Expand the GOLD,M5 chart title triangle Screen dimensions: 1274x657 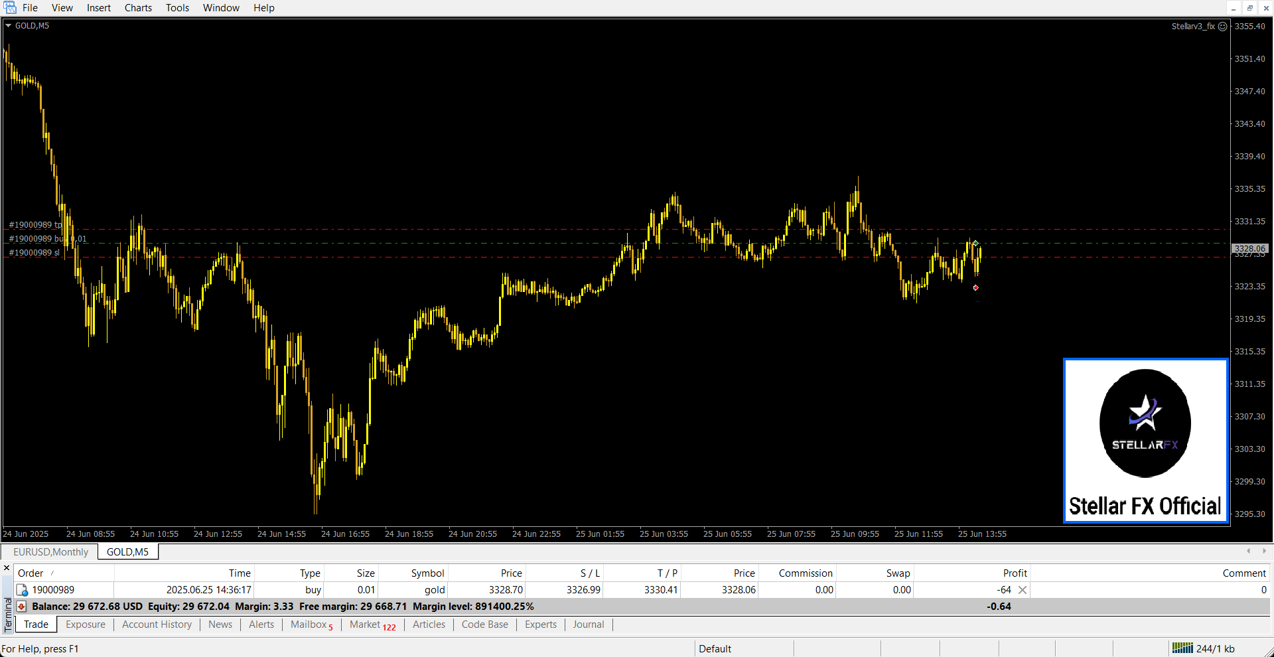[x=9, y=26]
